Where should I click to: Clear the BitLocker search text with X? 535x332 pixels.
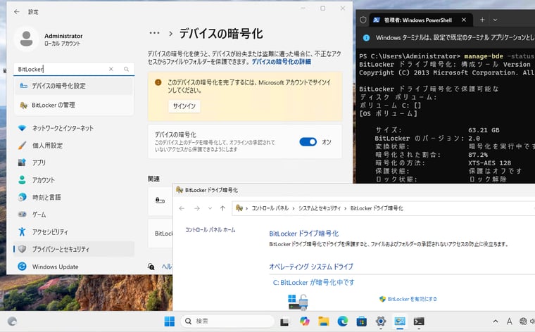(111, 69)
